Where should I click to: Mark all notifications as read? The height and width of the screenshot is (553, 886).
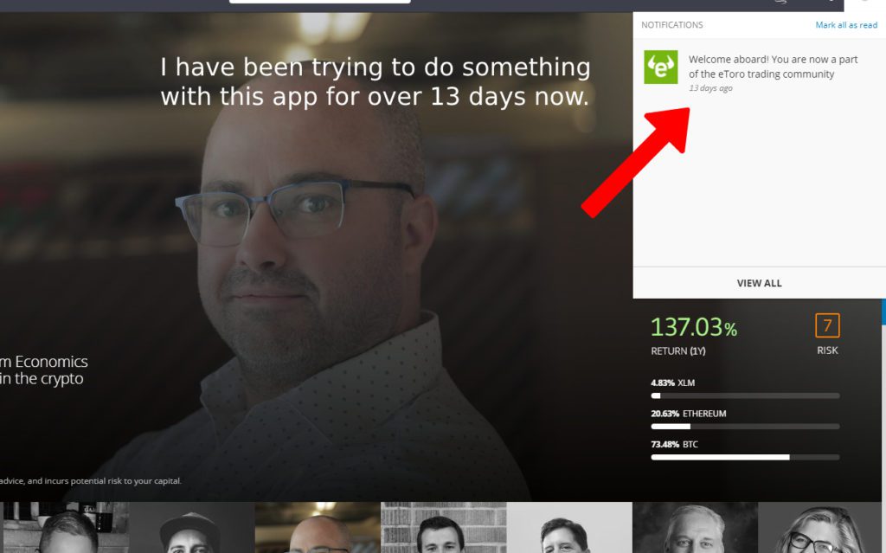(x=846, y=25)
